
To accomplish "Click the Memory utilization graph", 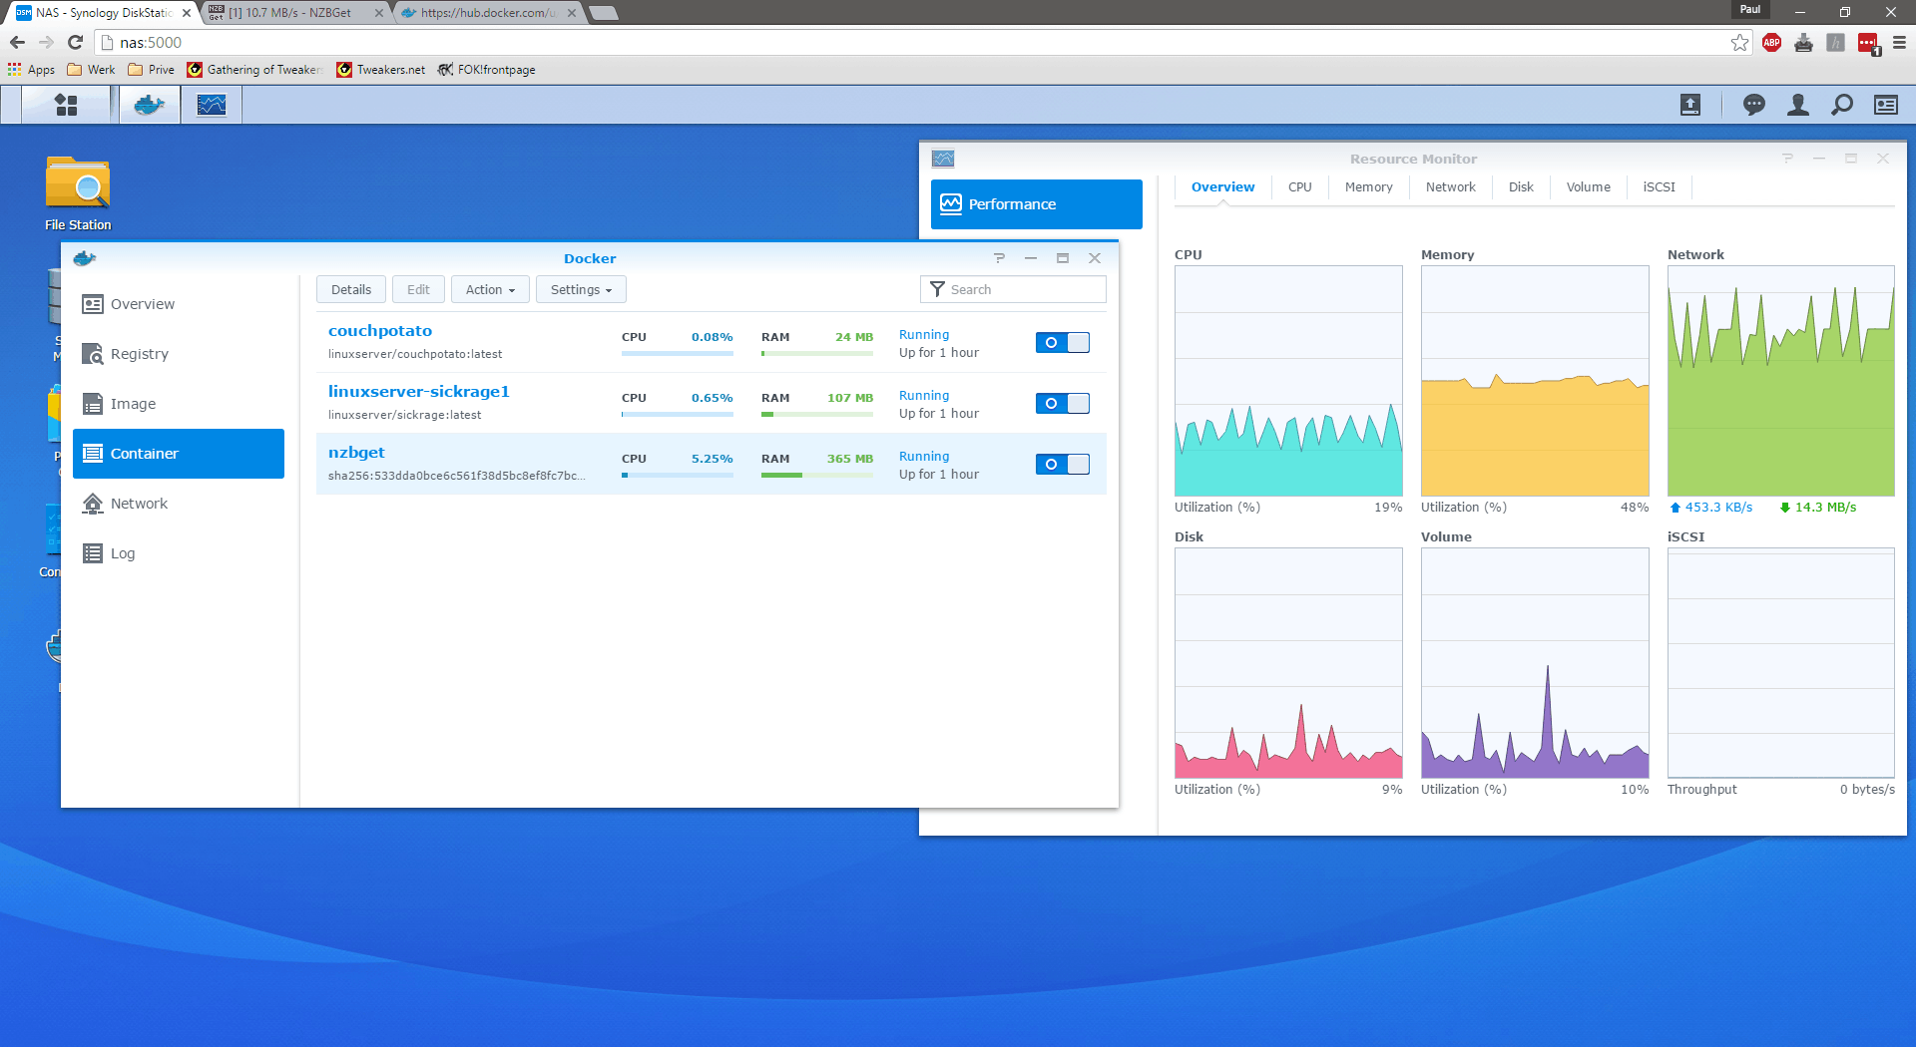I will point(1535,381).
